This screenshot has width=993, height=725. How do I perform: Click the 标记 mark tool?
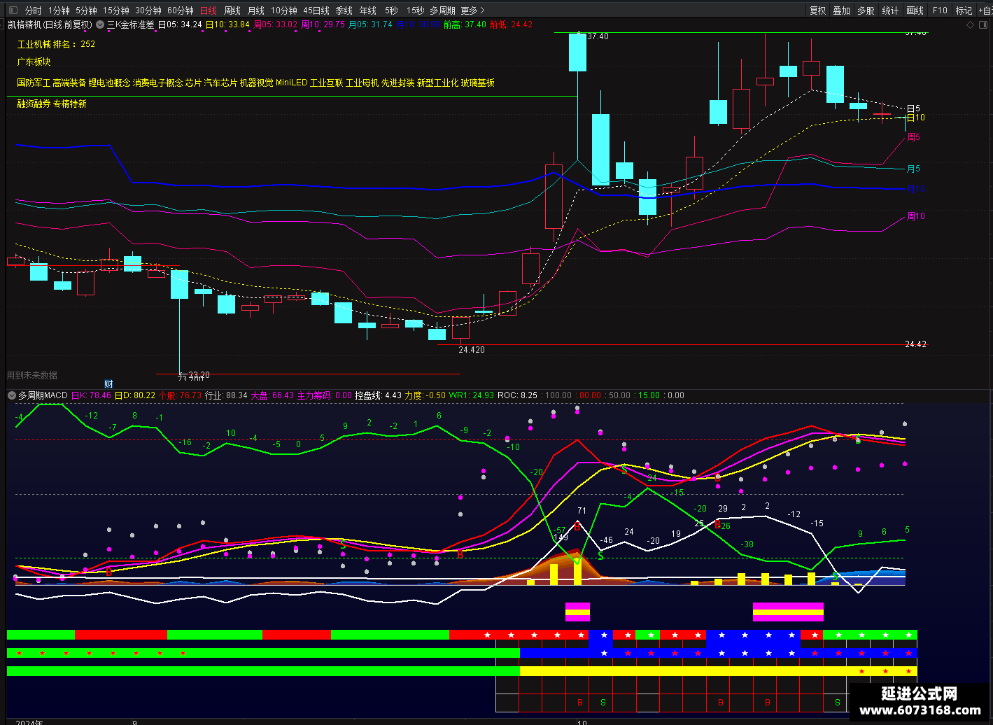point(964,10)
